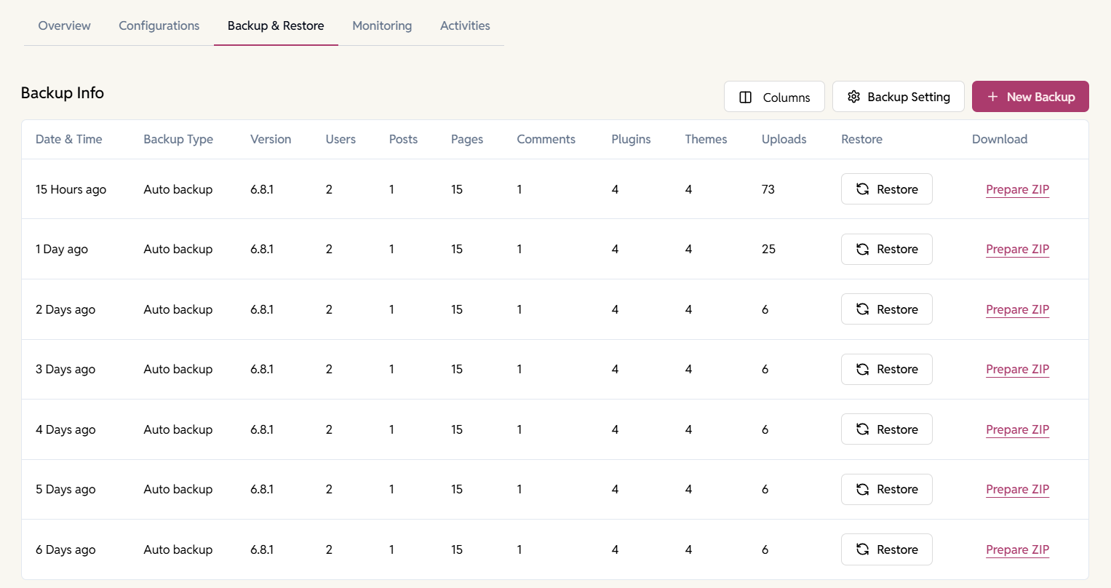Open Backup Setting

click(x=899, y=97)
